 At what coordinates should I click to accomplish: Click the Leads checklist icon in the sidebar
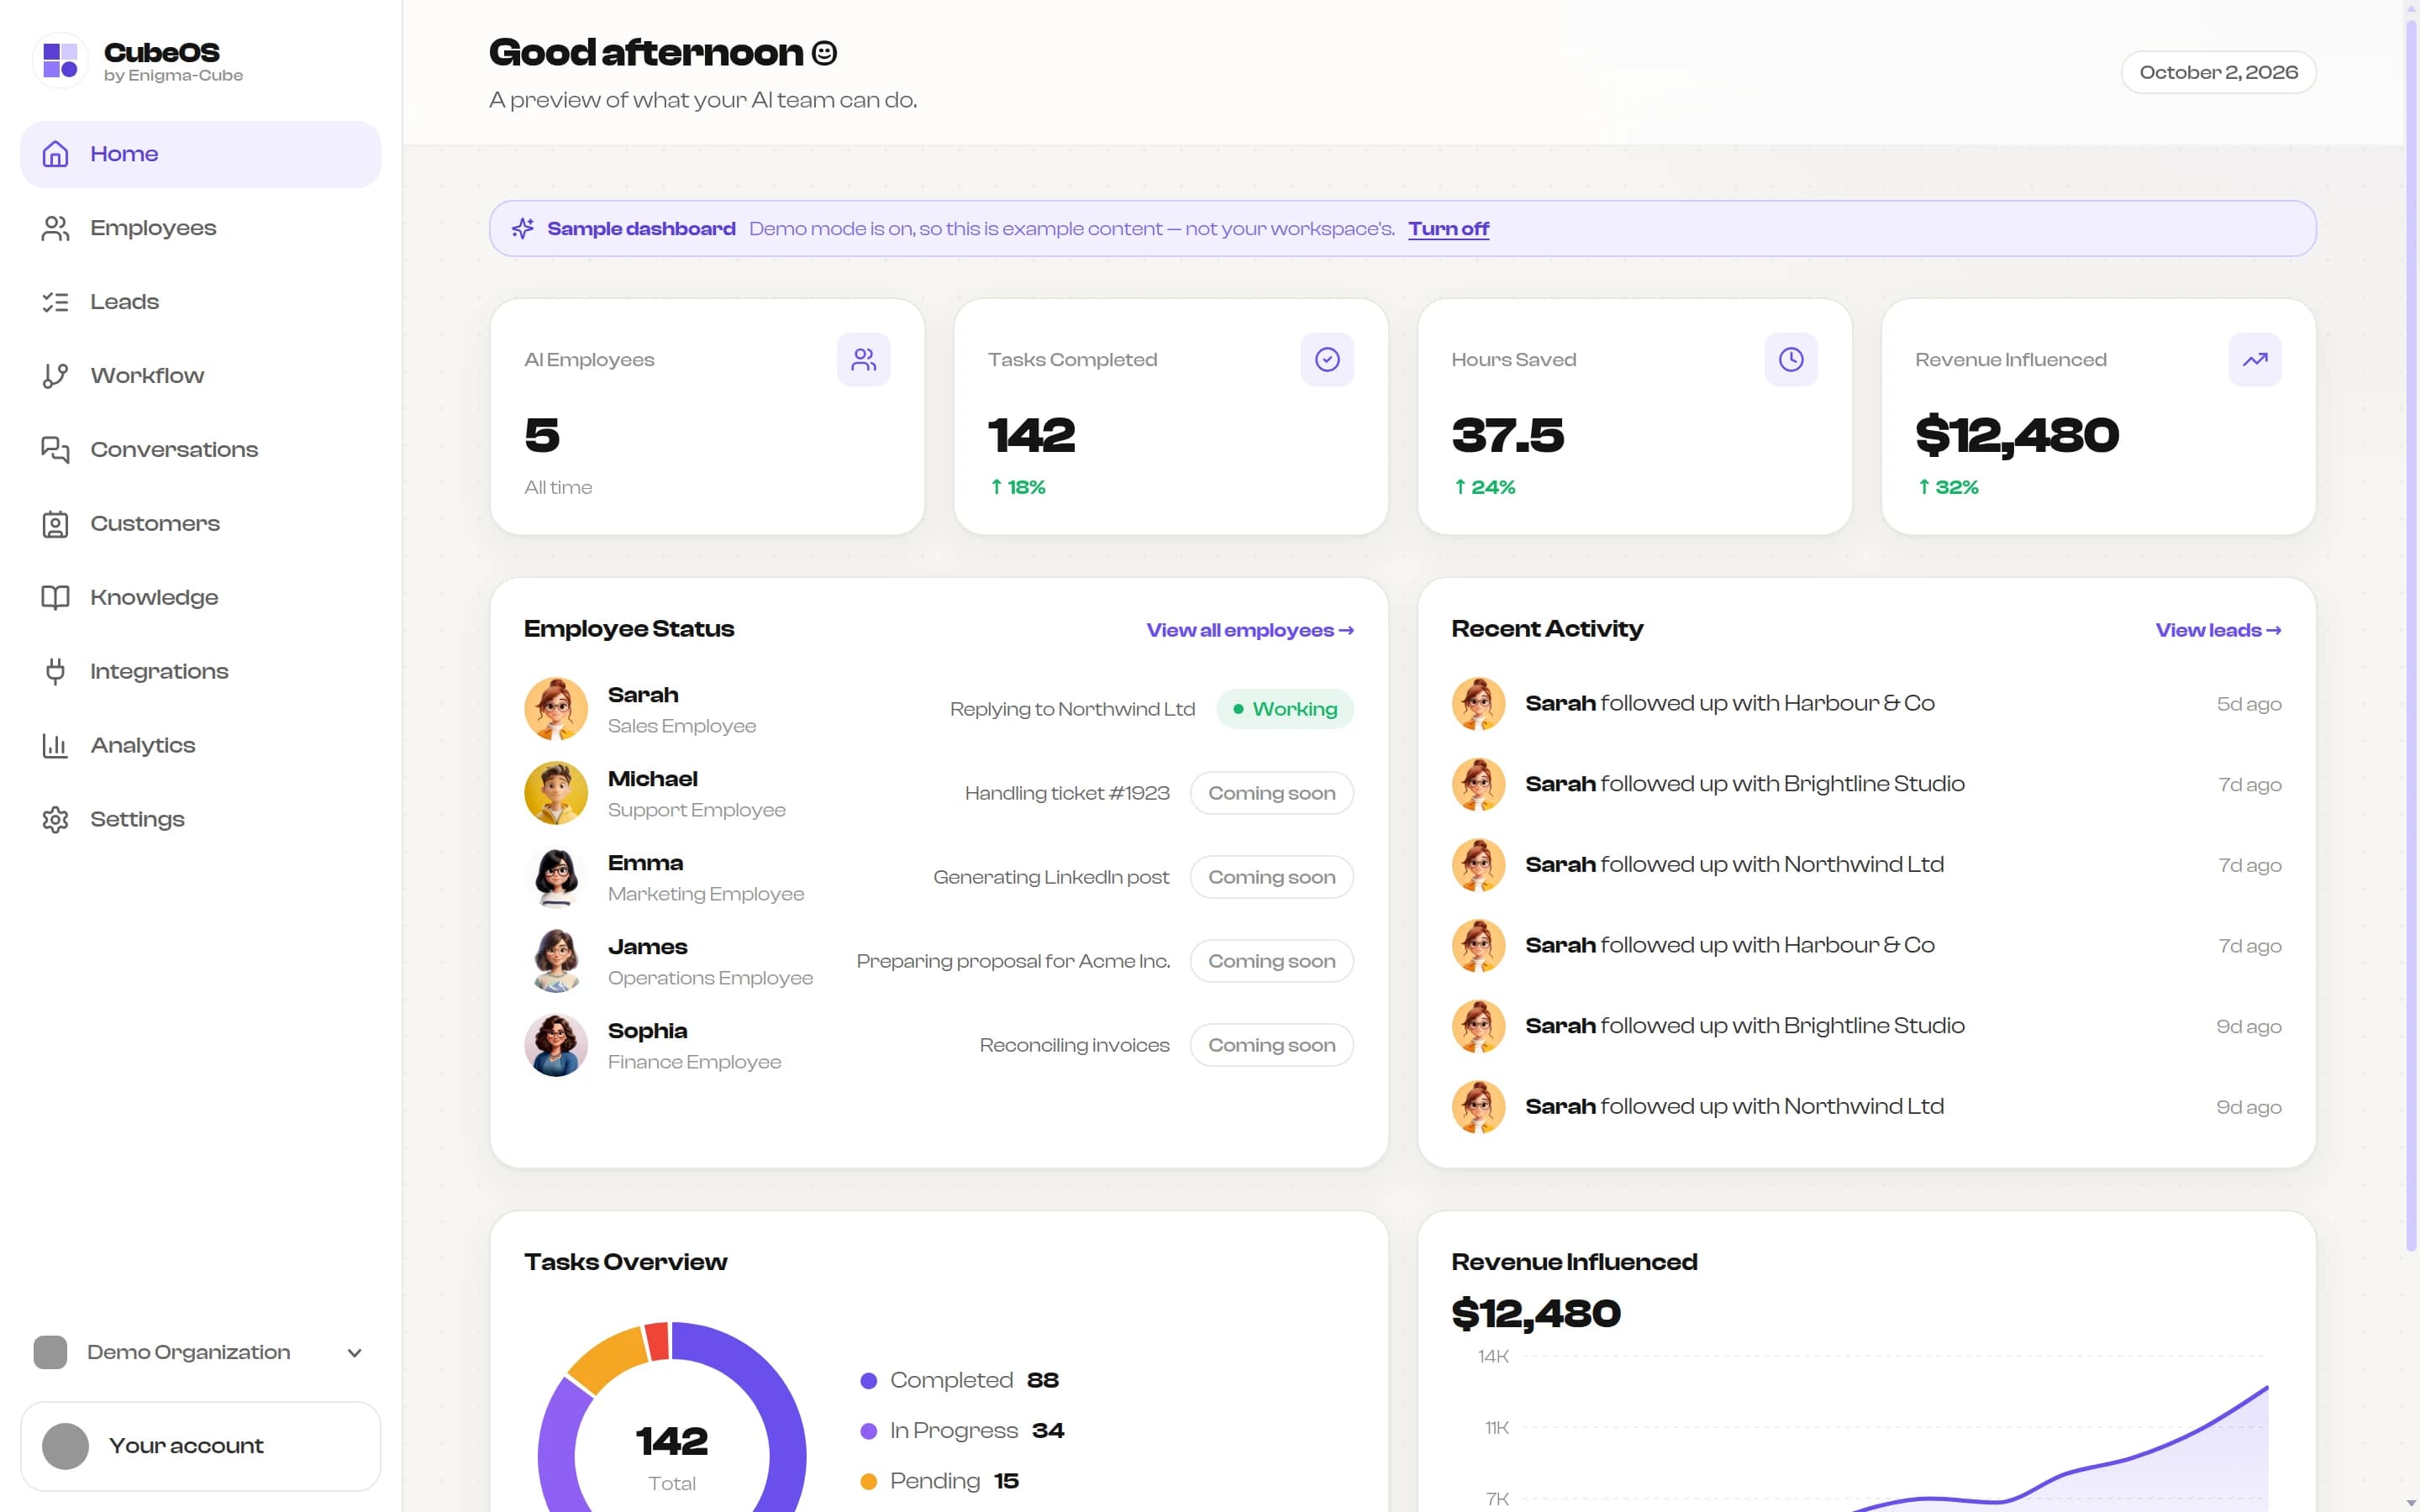point(55,302)
